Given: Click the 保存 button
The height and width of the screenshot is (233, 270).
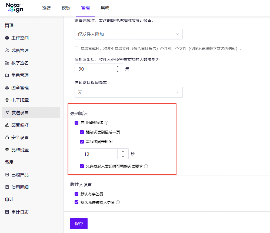Looking at the screenshot, I should tap(79, 224).
